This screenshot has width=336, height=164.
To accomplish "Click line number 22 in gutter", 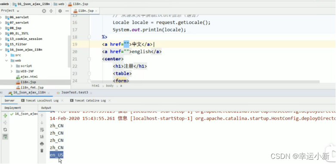I will pos(74,66).
